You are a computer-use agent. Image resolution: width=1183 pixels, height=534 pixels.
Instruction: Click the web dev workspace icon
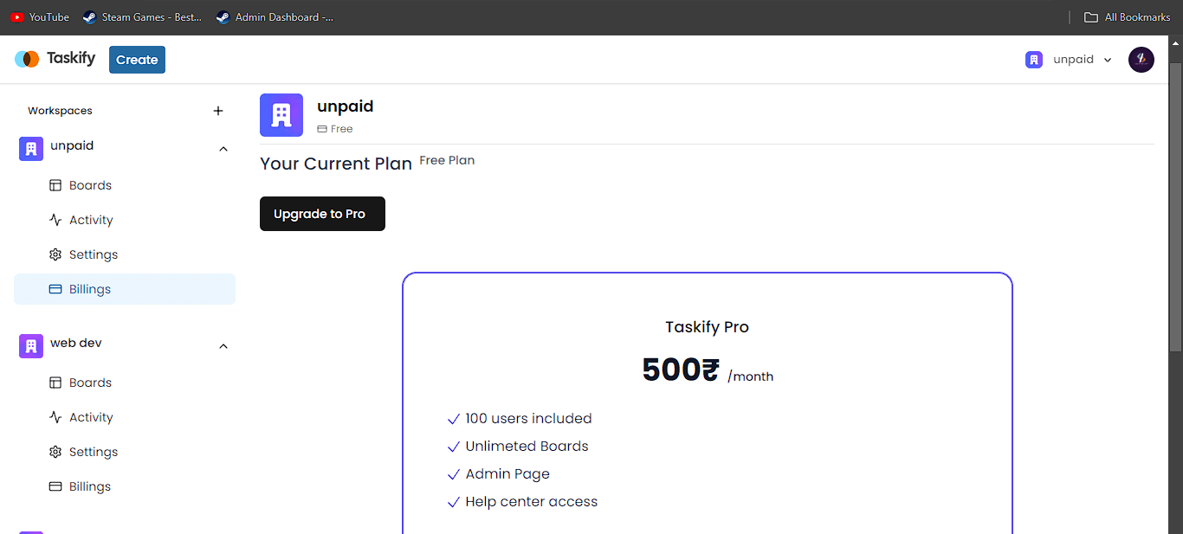click(x=31, y=346)
